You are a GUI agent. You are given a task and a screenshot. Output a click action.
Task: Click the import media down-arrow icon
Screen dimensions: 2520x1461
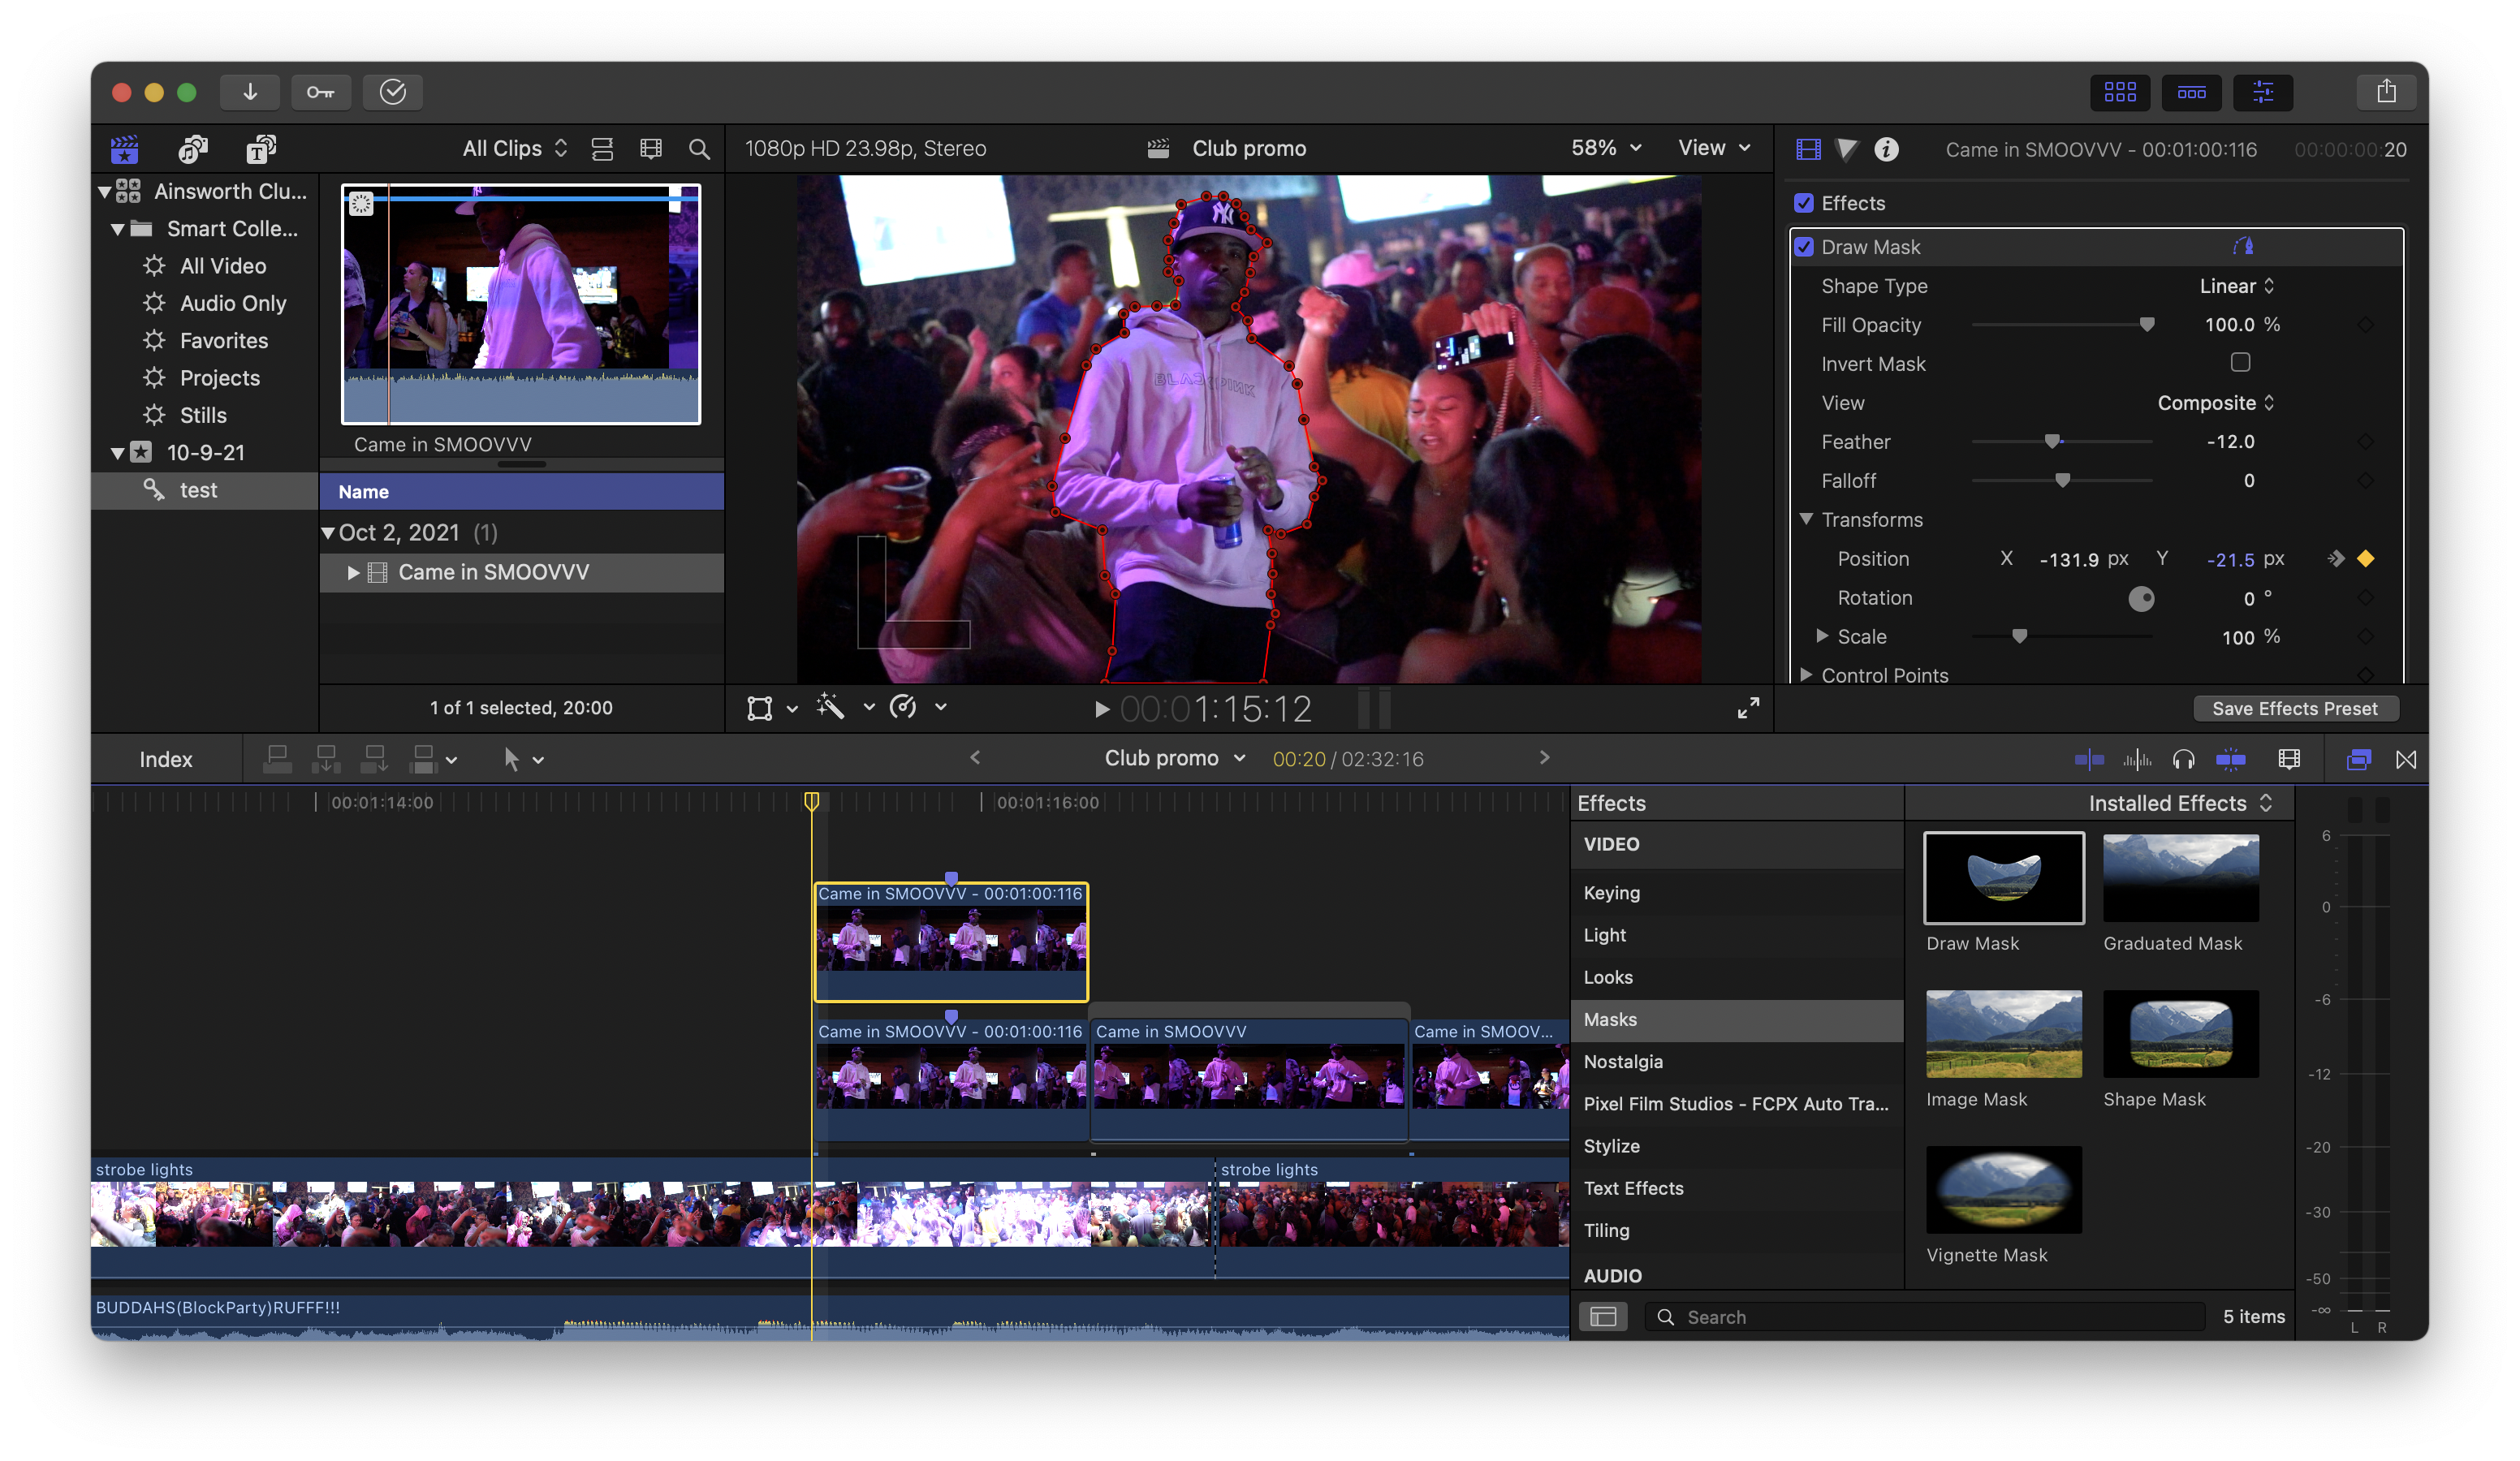point(250,92)
